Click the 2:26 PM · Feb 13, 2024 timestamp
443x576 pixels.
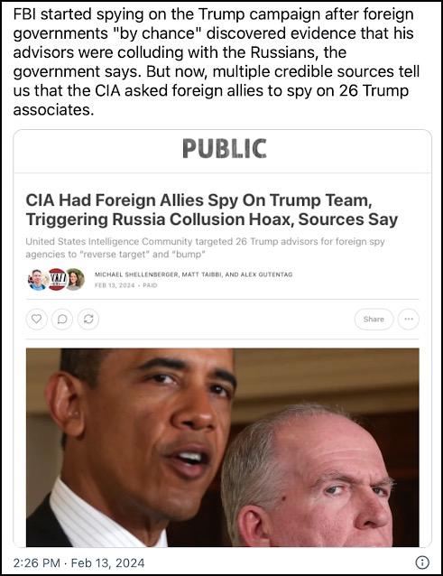click(78, 562)
